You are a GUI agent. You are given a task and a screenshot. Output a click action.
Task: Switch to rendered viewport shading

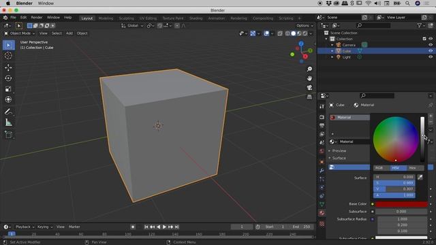coord(305,33)
